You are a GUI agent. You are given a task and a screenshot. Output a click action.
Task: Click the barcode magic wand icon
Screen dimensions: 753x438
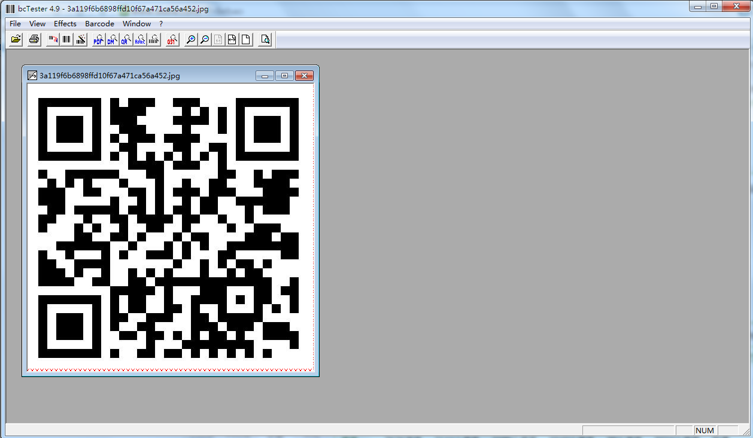pyautogui.click(x=81, y=39)
